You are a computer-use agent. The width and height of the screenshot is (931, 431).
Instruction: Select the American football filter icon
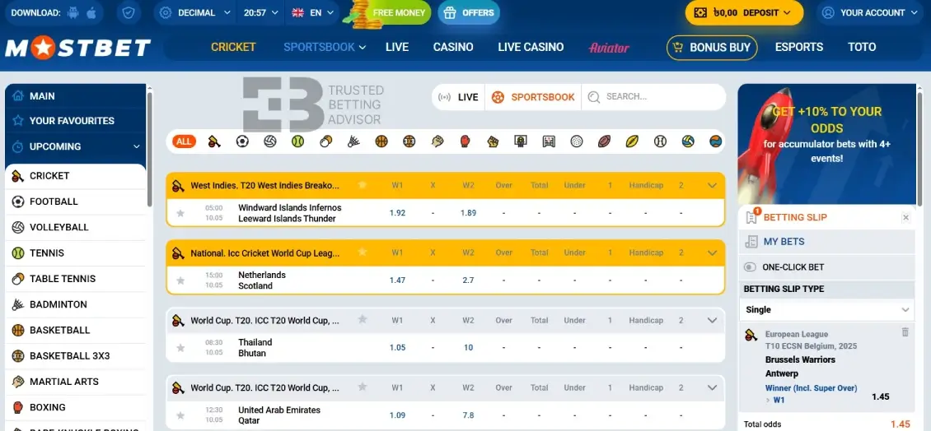pos(605,141)
